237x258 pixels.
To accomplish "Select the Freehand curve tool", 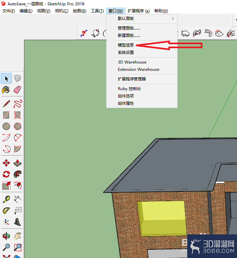I will (18, 104).
